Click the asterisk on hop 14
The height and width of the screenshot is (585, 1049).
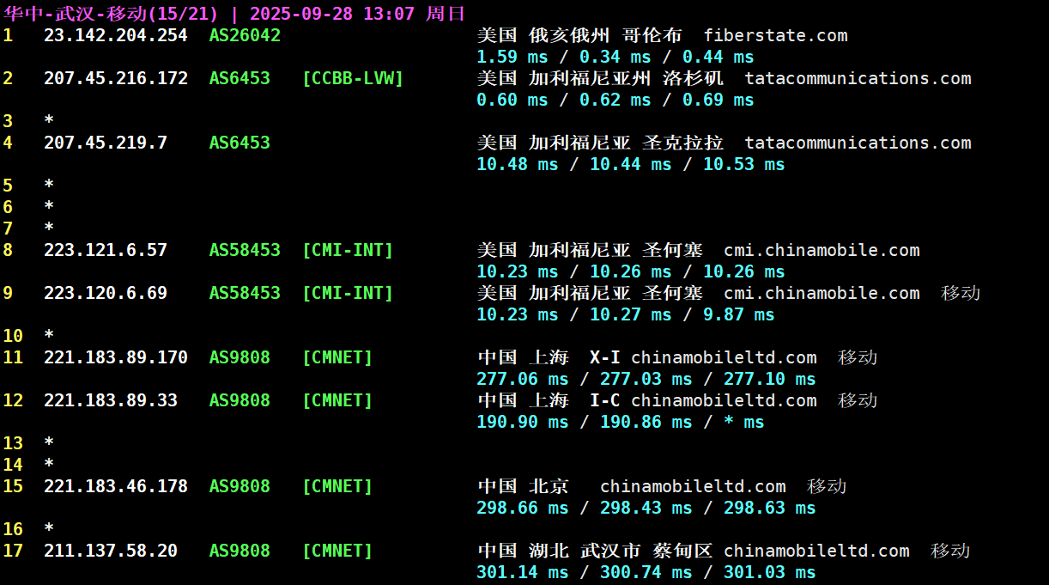[49, 465]
